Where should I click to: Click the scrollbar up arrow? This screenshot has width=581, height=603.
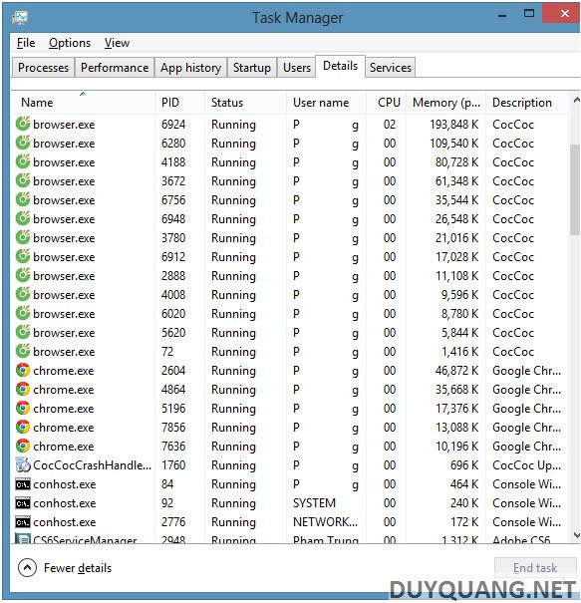click(576, 101)
